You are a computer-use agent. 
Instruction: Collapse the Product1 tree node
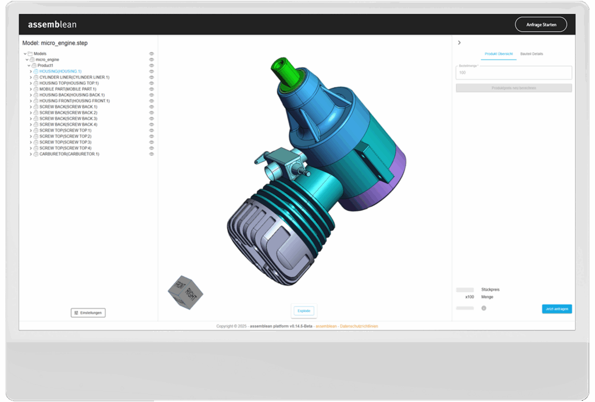click(x=28, y=66)
